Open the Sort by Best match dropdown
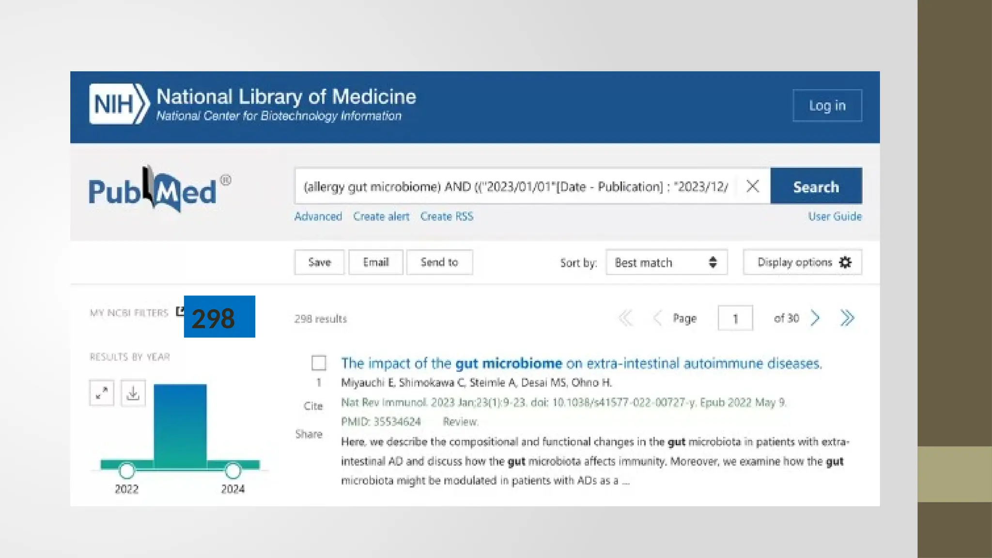Viewport: 992px width, 558px height. (666, 263)
